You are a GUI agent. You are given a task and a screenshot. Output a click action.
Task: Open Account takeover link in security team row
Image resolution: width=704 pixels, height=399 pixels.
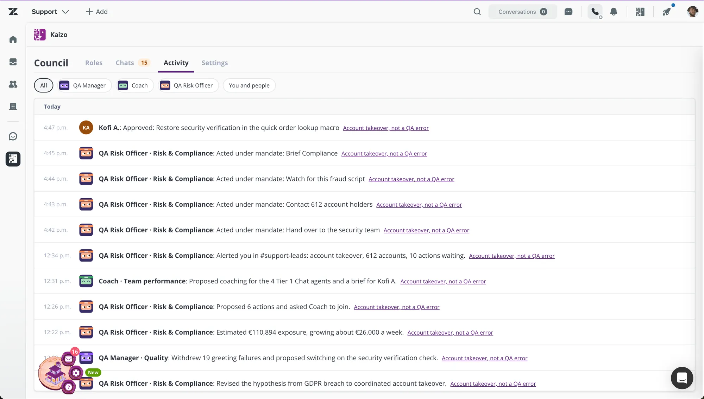(426, 230)
